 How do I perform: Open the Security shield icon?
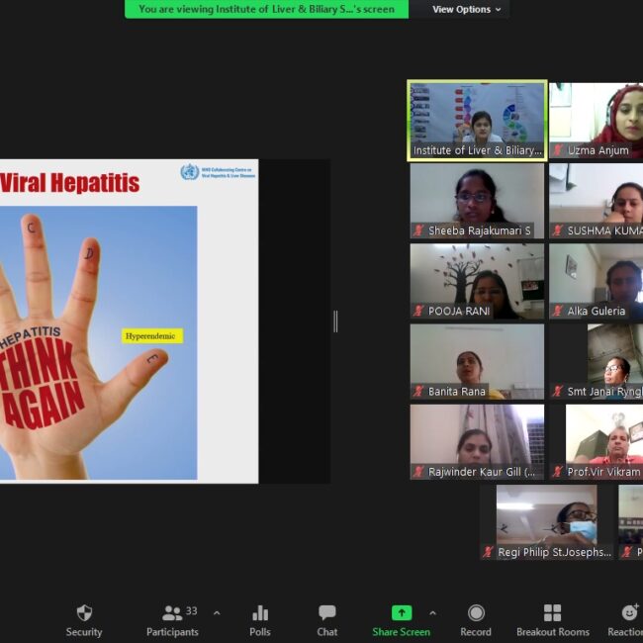(x=84, y=613)
